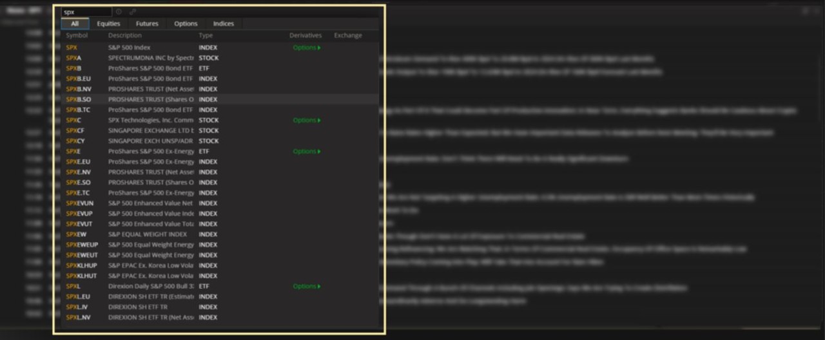Click the Description column header

tap(125, 35)
